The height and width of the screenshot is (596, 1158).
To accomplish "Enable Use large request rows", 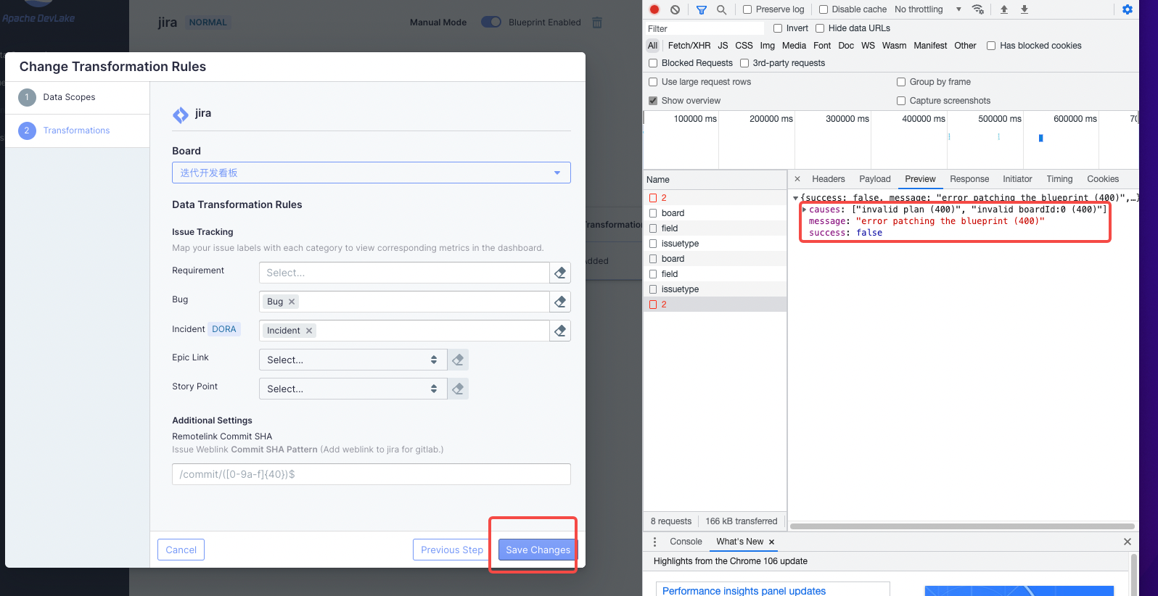I will [653, 82].
